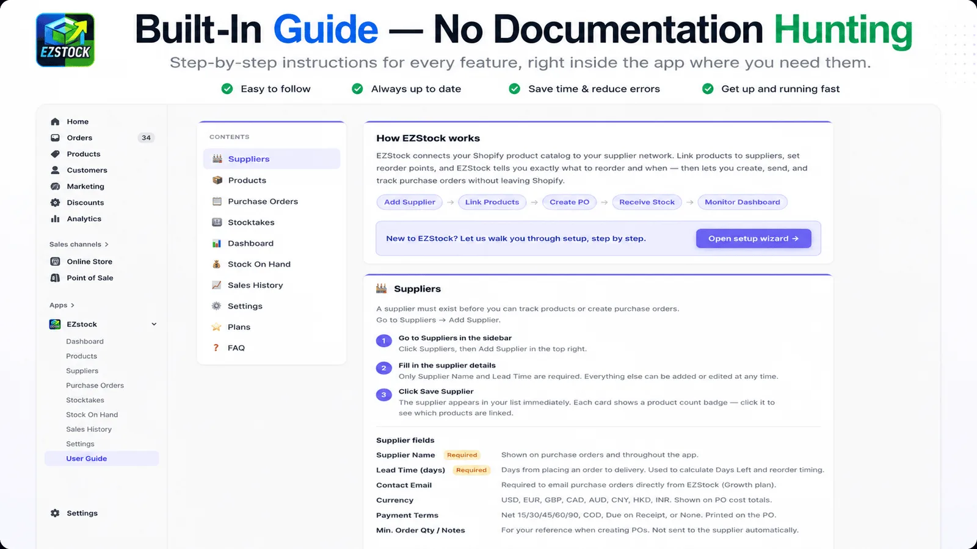Click the Orders count badge 34
The width and height of the screenshot is (977, 549).
146,138
